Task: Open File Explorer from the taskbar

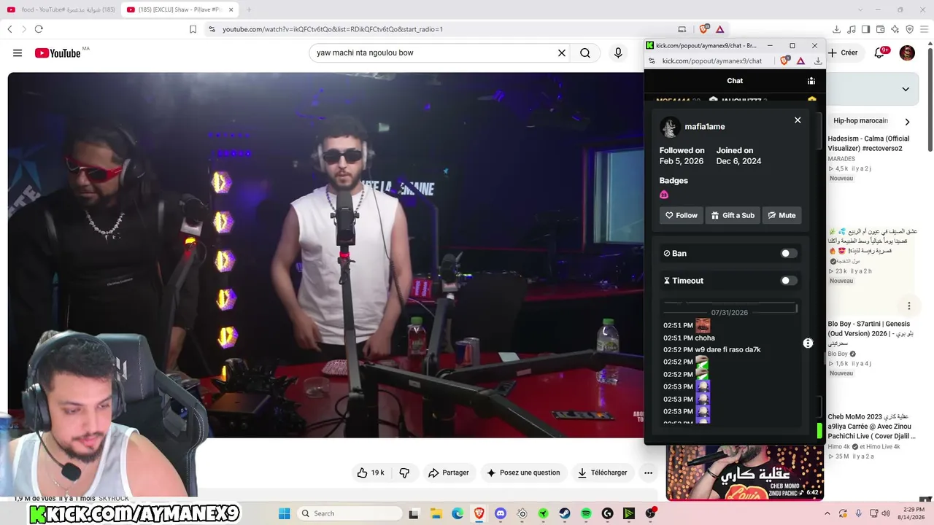Action: point(436,513)
